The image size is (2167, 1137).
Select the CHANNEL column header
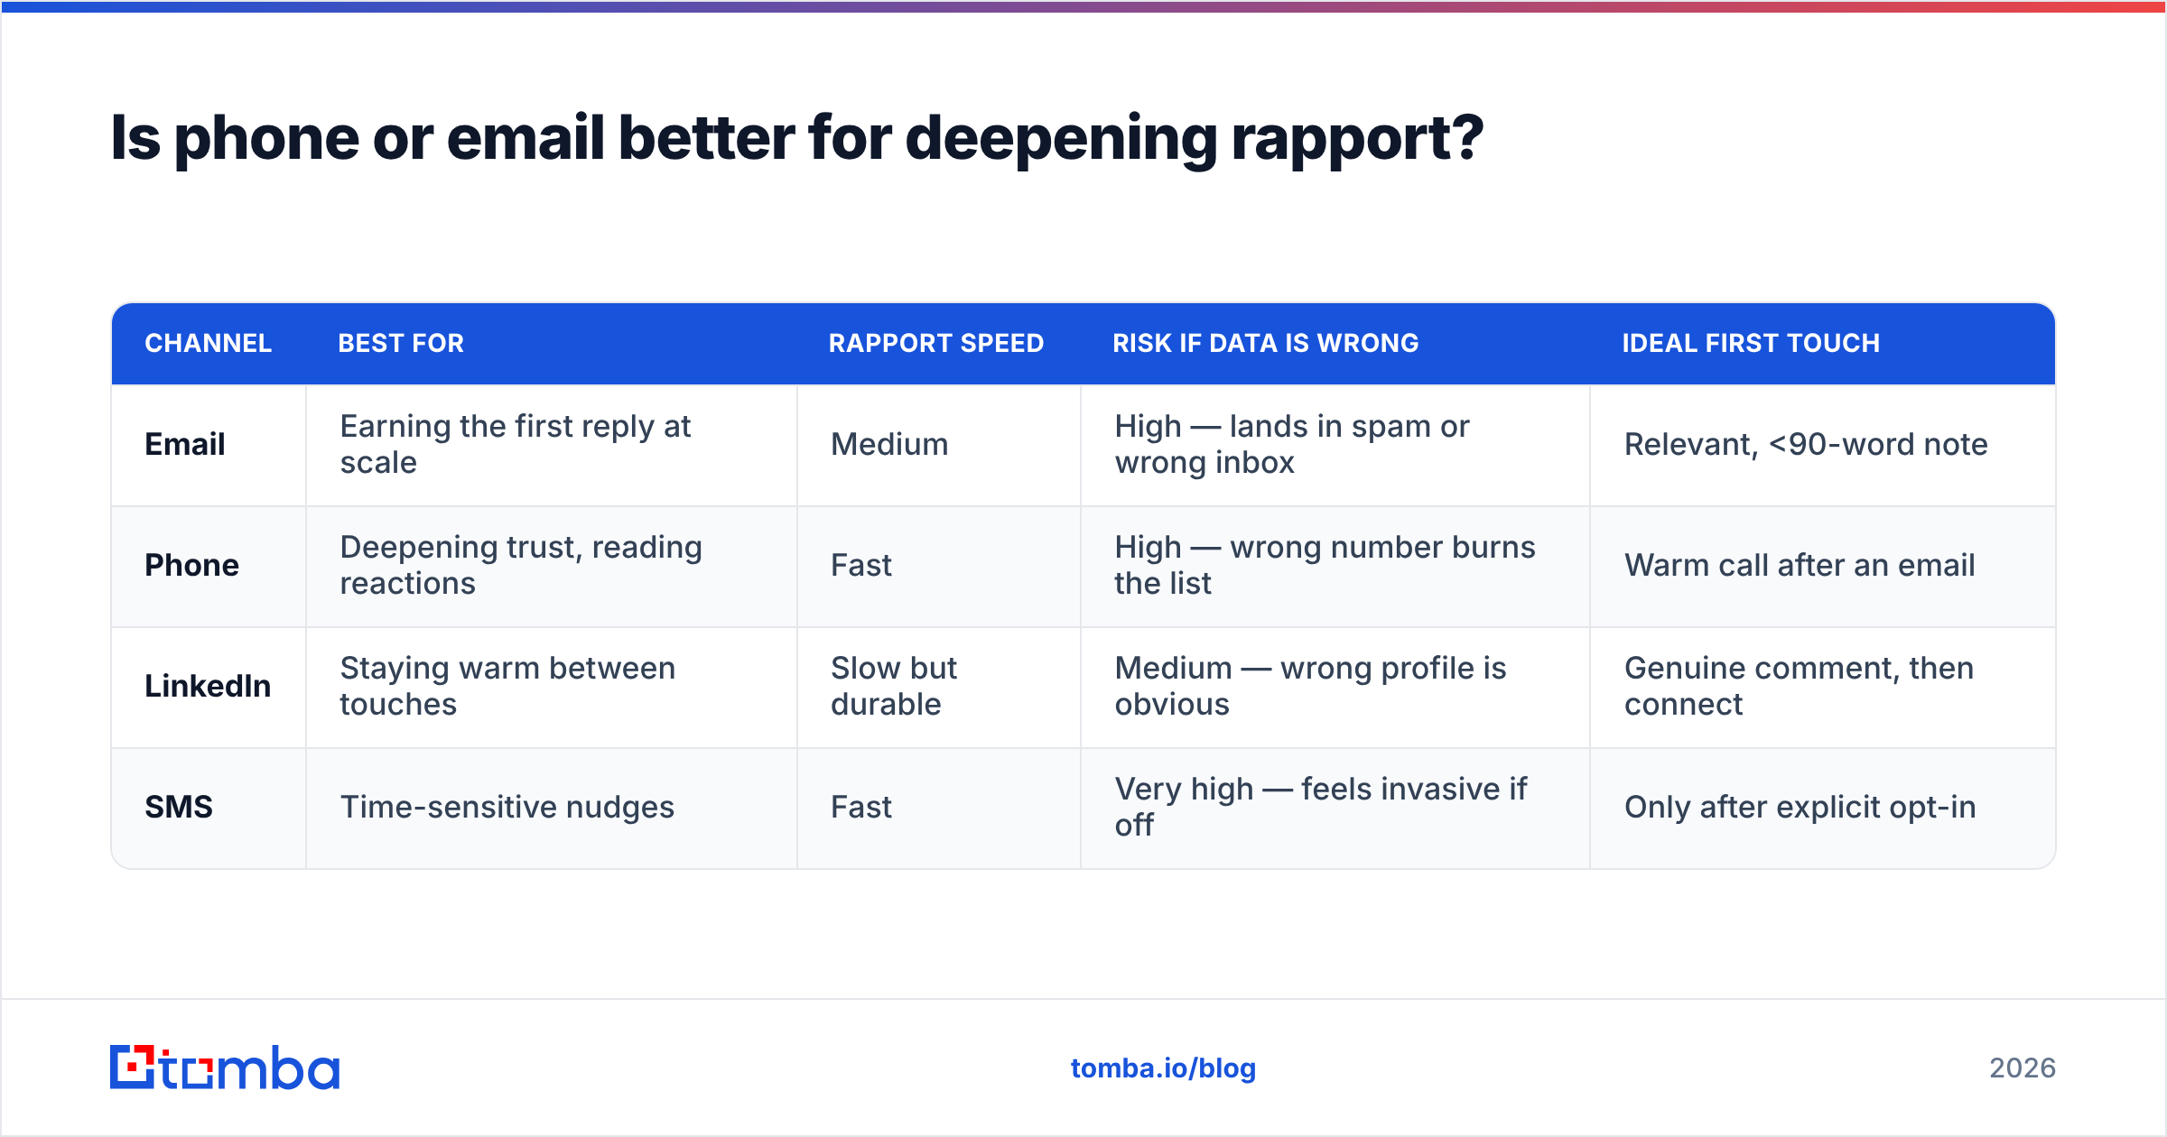(x=209, y=343)
